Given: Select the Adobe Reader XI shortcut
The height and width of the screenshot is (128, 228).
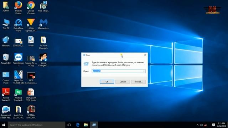Looking at the screenshot, I should [6, 95].
